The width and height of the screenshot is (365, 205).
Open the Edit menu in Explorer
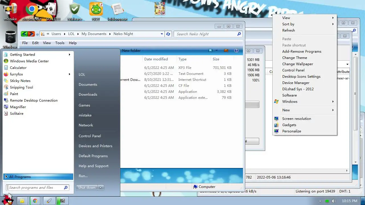[x=35, y=43]
